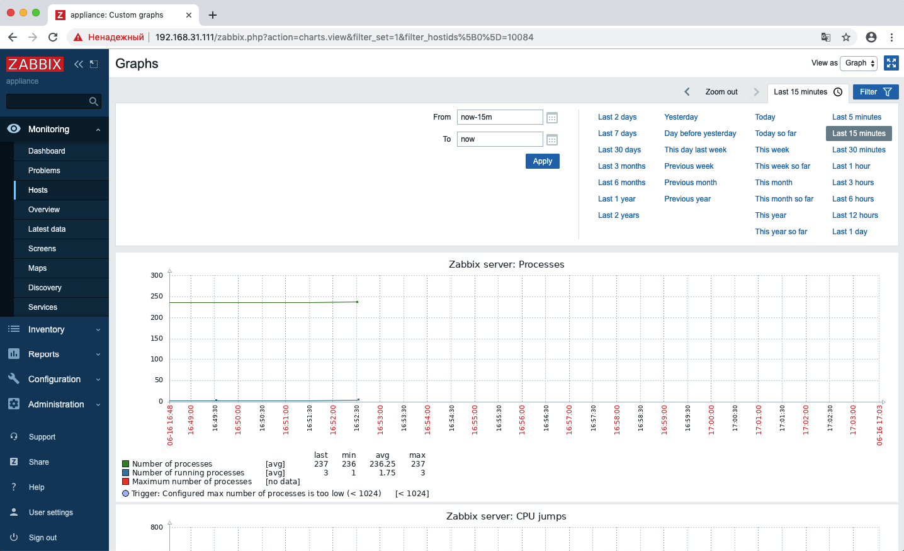Click the To time input field
The height and width of the screenshot is (551, 904).
coord(500,139)
